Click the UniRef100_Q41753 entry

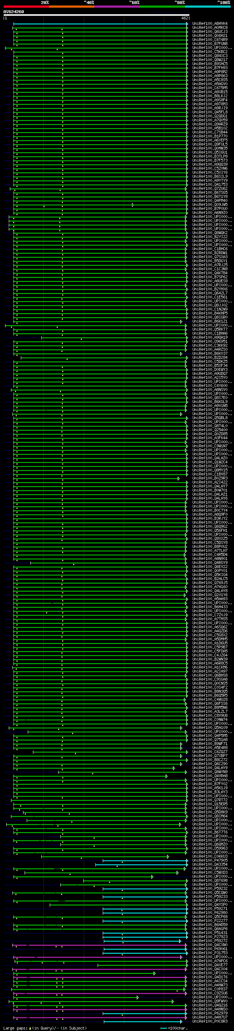pyautogui.click(x=210, y=184)
